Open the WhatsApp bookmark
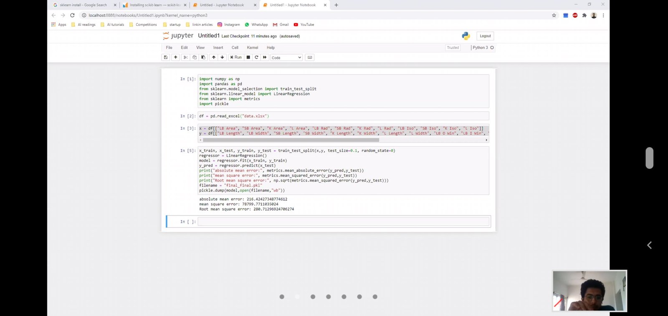The image size is (668, 316). 256,25
